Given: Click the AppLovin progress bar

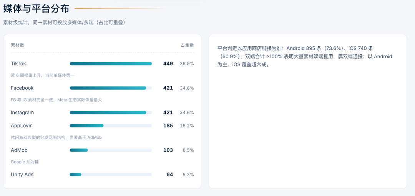Looking at the screenshot, I should click(111, 126).
